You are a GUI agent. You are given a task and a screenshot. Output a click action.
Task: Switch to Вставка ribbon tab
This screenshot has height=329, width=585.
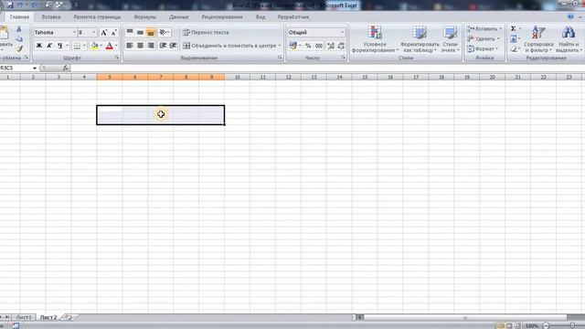pyautogui.click(x=51, y=17)
